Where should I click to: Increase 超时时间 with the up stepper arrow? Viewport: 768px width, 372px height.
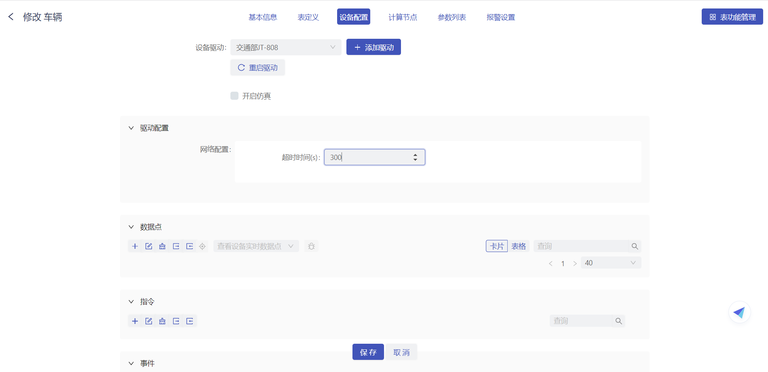[415, 155]
